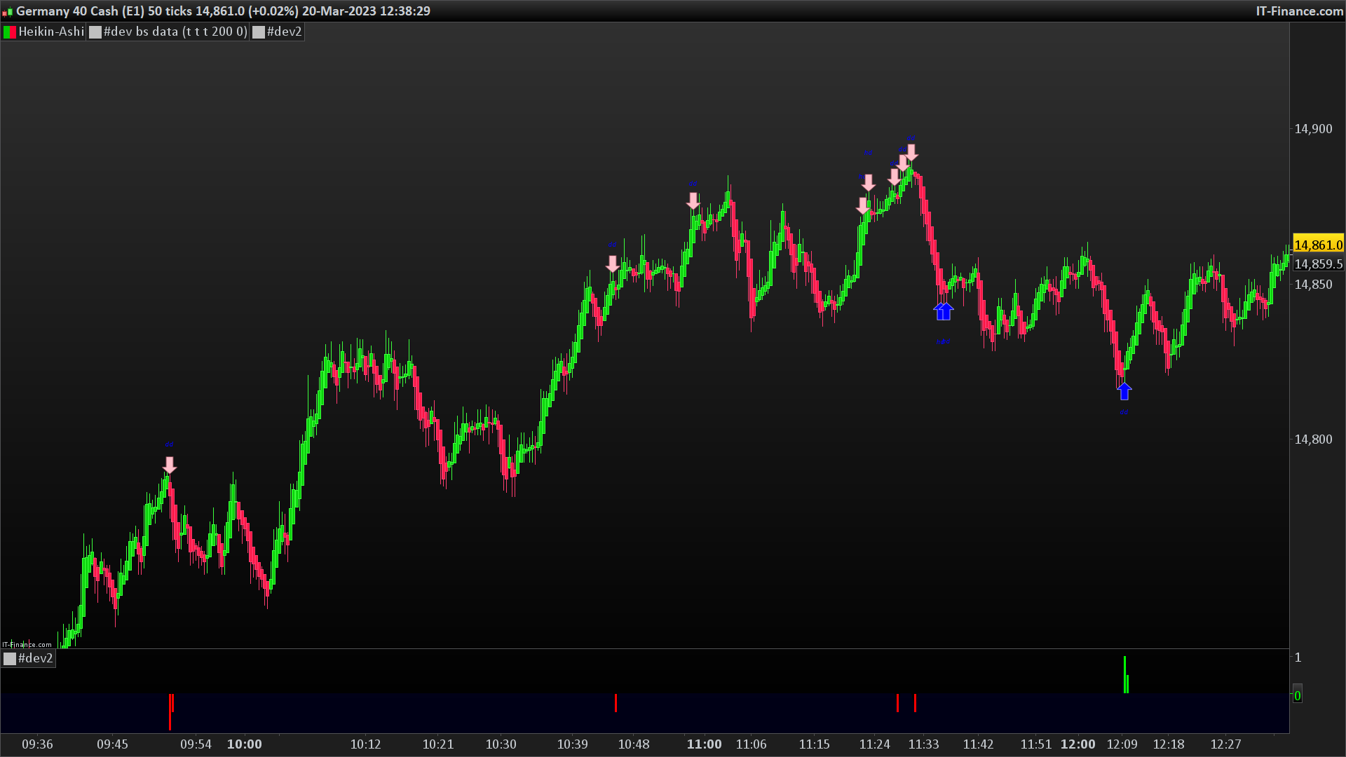
Task: Click the IT-Finance.com link at top right
Action: click(1299, 11)
